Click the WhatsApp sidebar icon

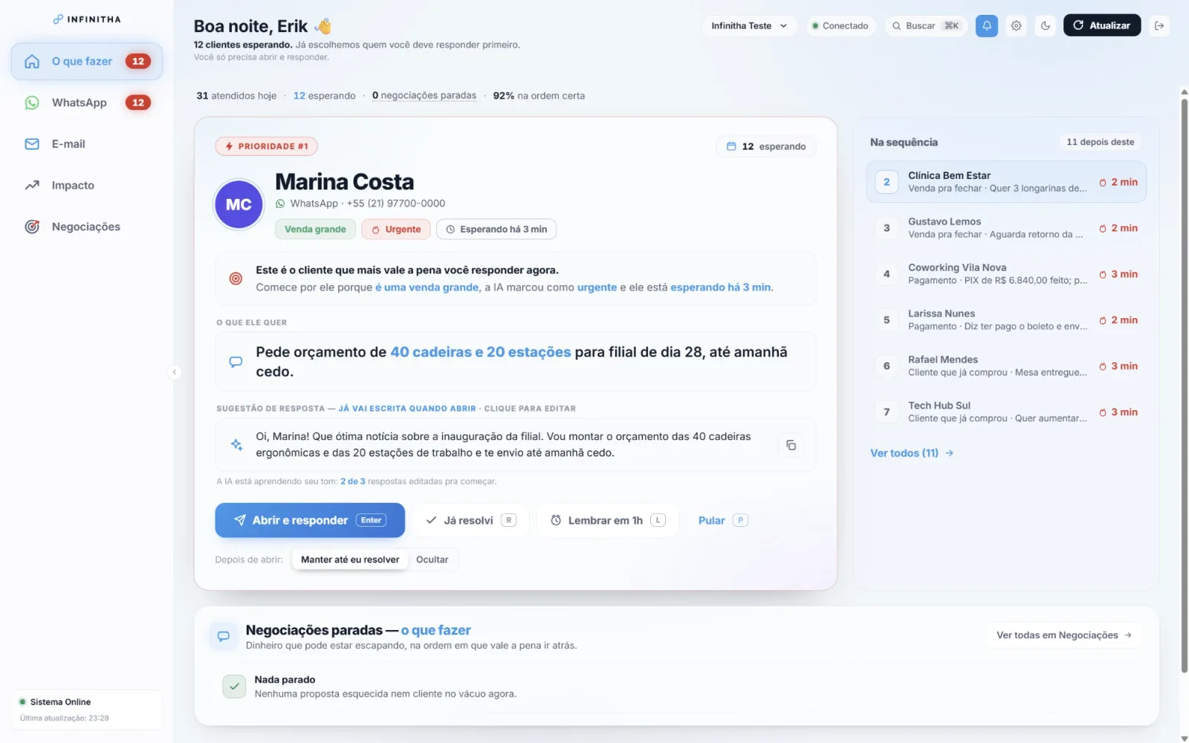[32, 103]
